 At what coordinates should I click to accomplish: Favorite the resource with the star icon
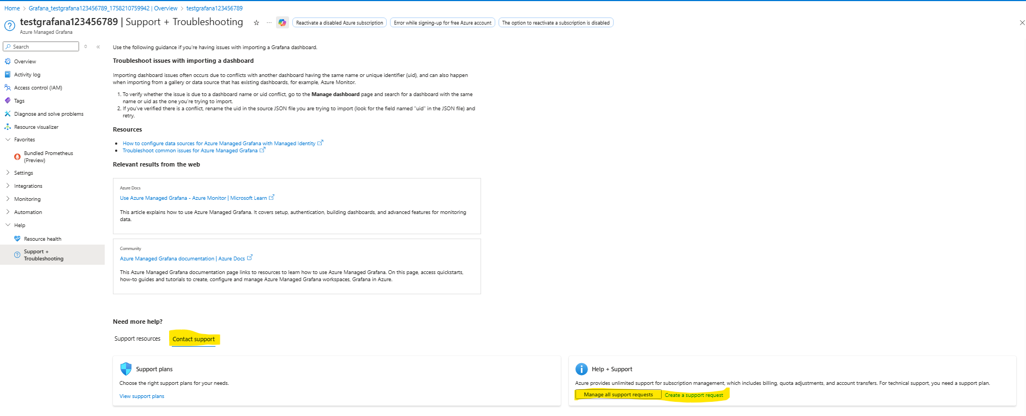pyautogui.click(x=256, y=23)
